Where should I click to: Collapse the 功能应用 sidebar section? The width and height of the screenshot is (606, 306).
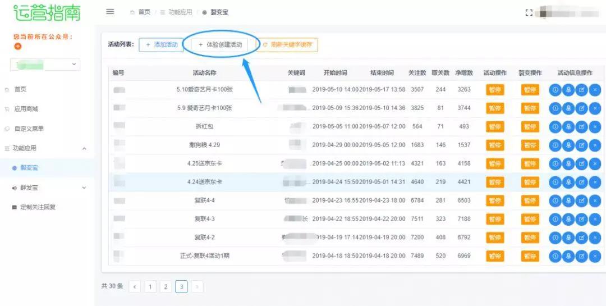tap(84, 148)
